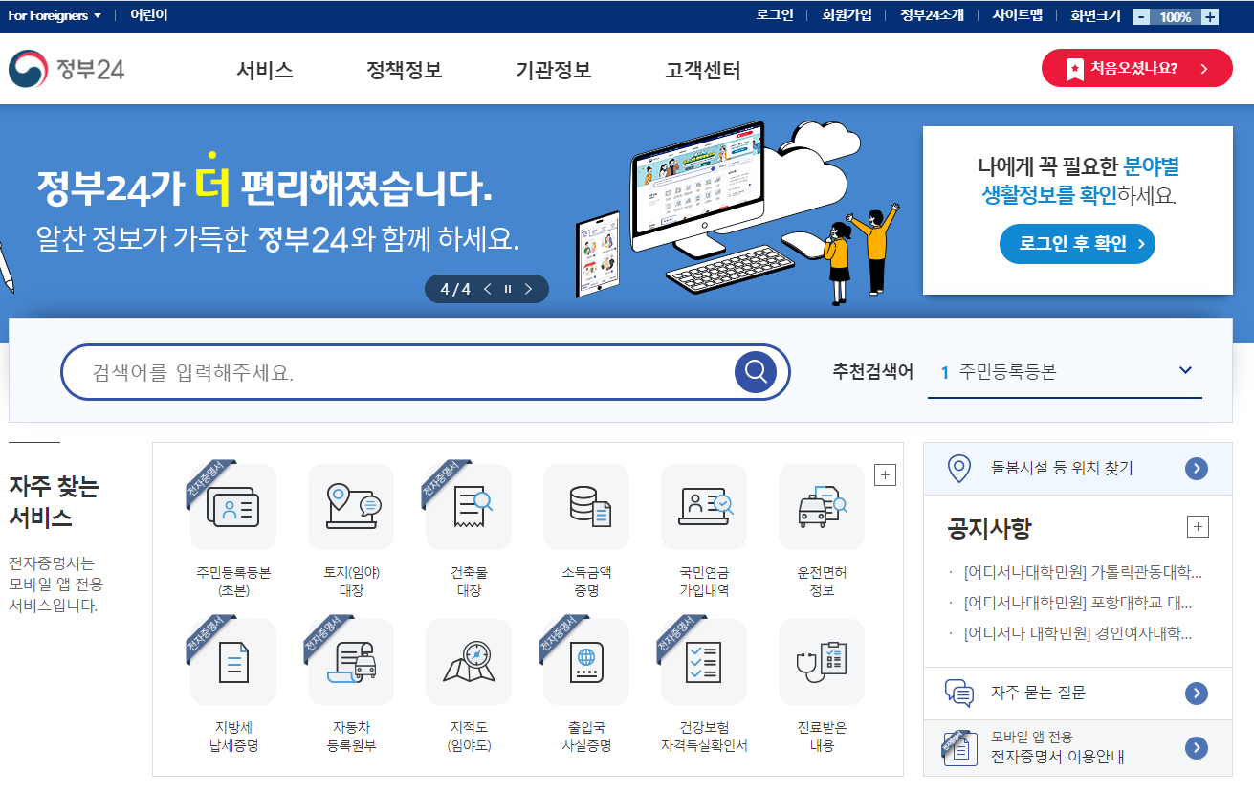Open the 운전면허정보 service icon

822,507
